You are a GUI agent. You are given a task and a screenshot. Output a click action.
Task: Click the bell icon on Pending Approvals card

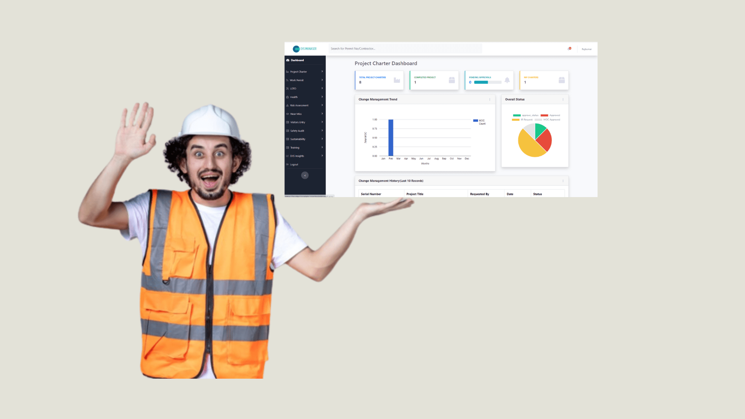click(507, 80)
